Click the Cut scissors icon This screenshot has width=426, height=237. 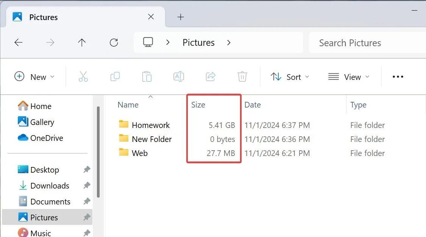[83, 77]
